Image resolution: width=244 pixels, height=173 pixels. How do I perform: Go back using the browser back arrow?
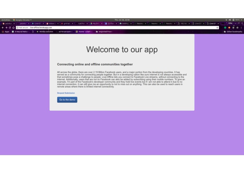3,28
